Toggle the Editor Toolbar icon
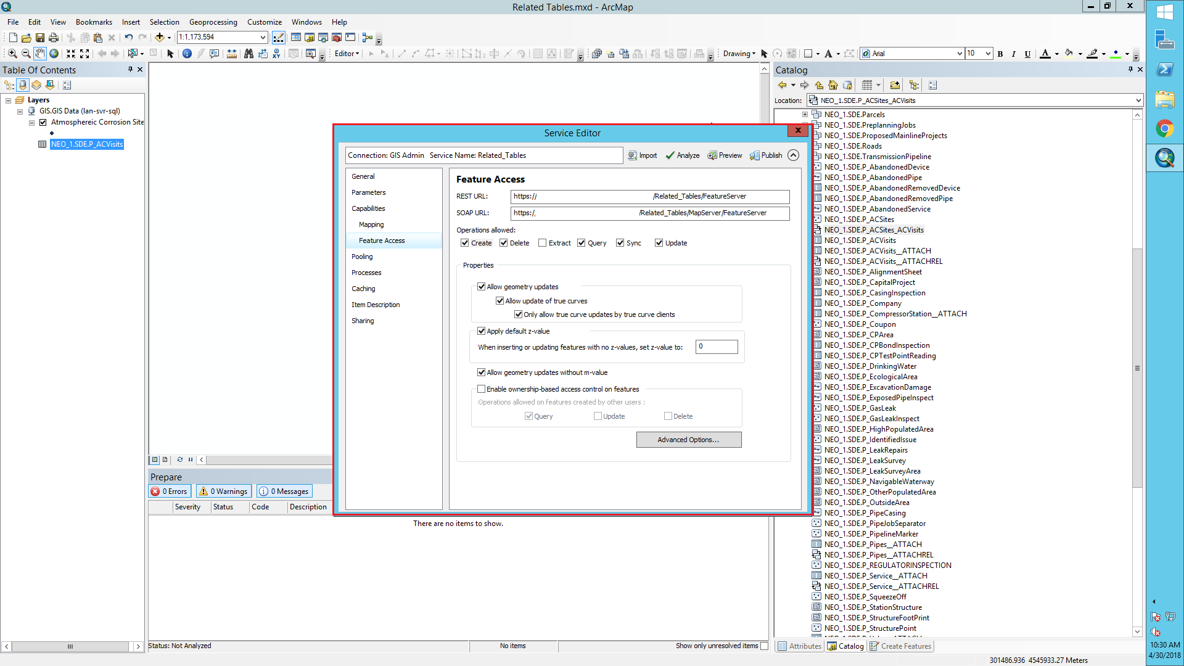The image size is (1184, 666). click(x=279, y=38)
